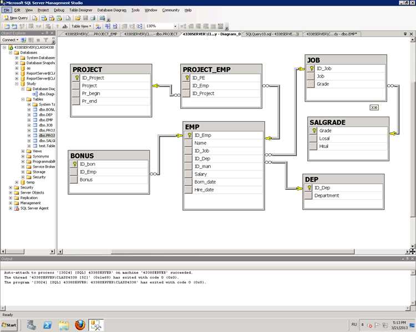Open the Table View dropdown
The height and width of the screenshot is (332, 416).
81,26
